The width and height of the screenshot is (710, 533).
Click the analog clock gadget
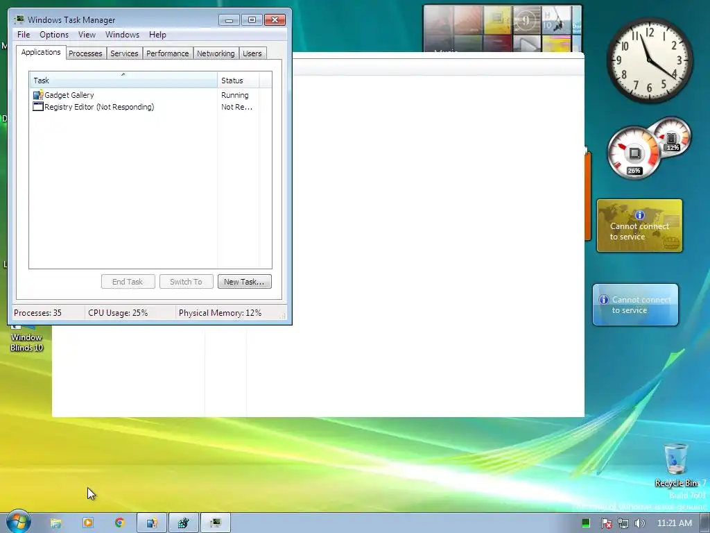pyautogui.click(x=649, y=60)
